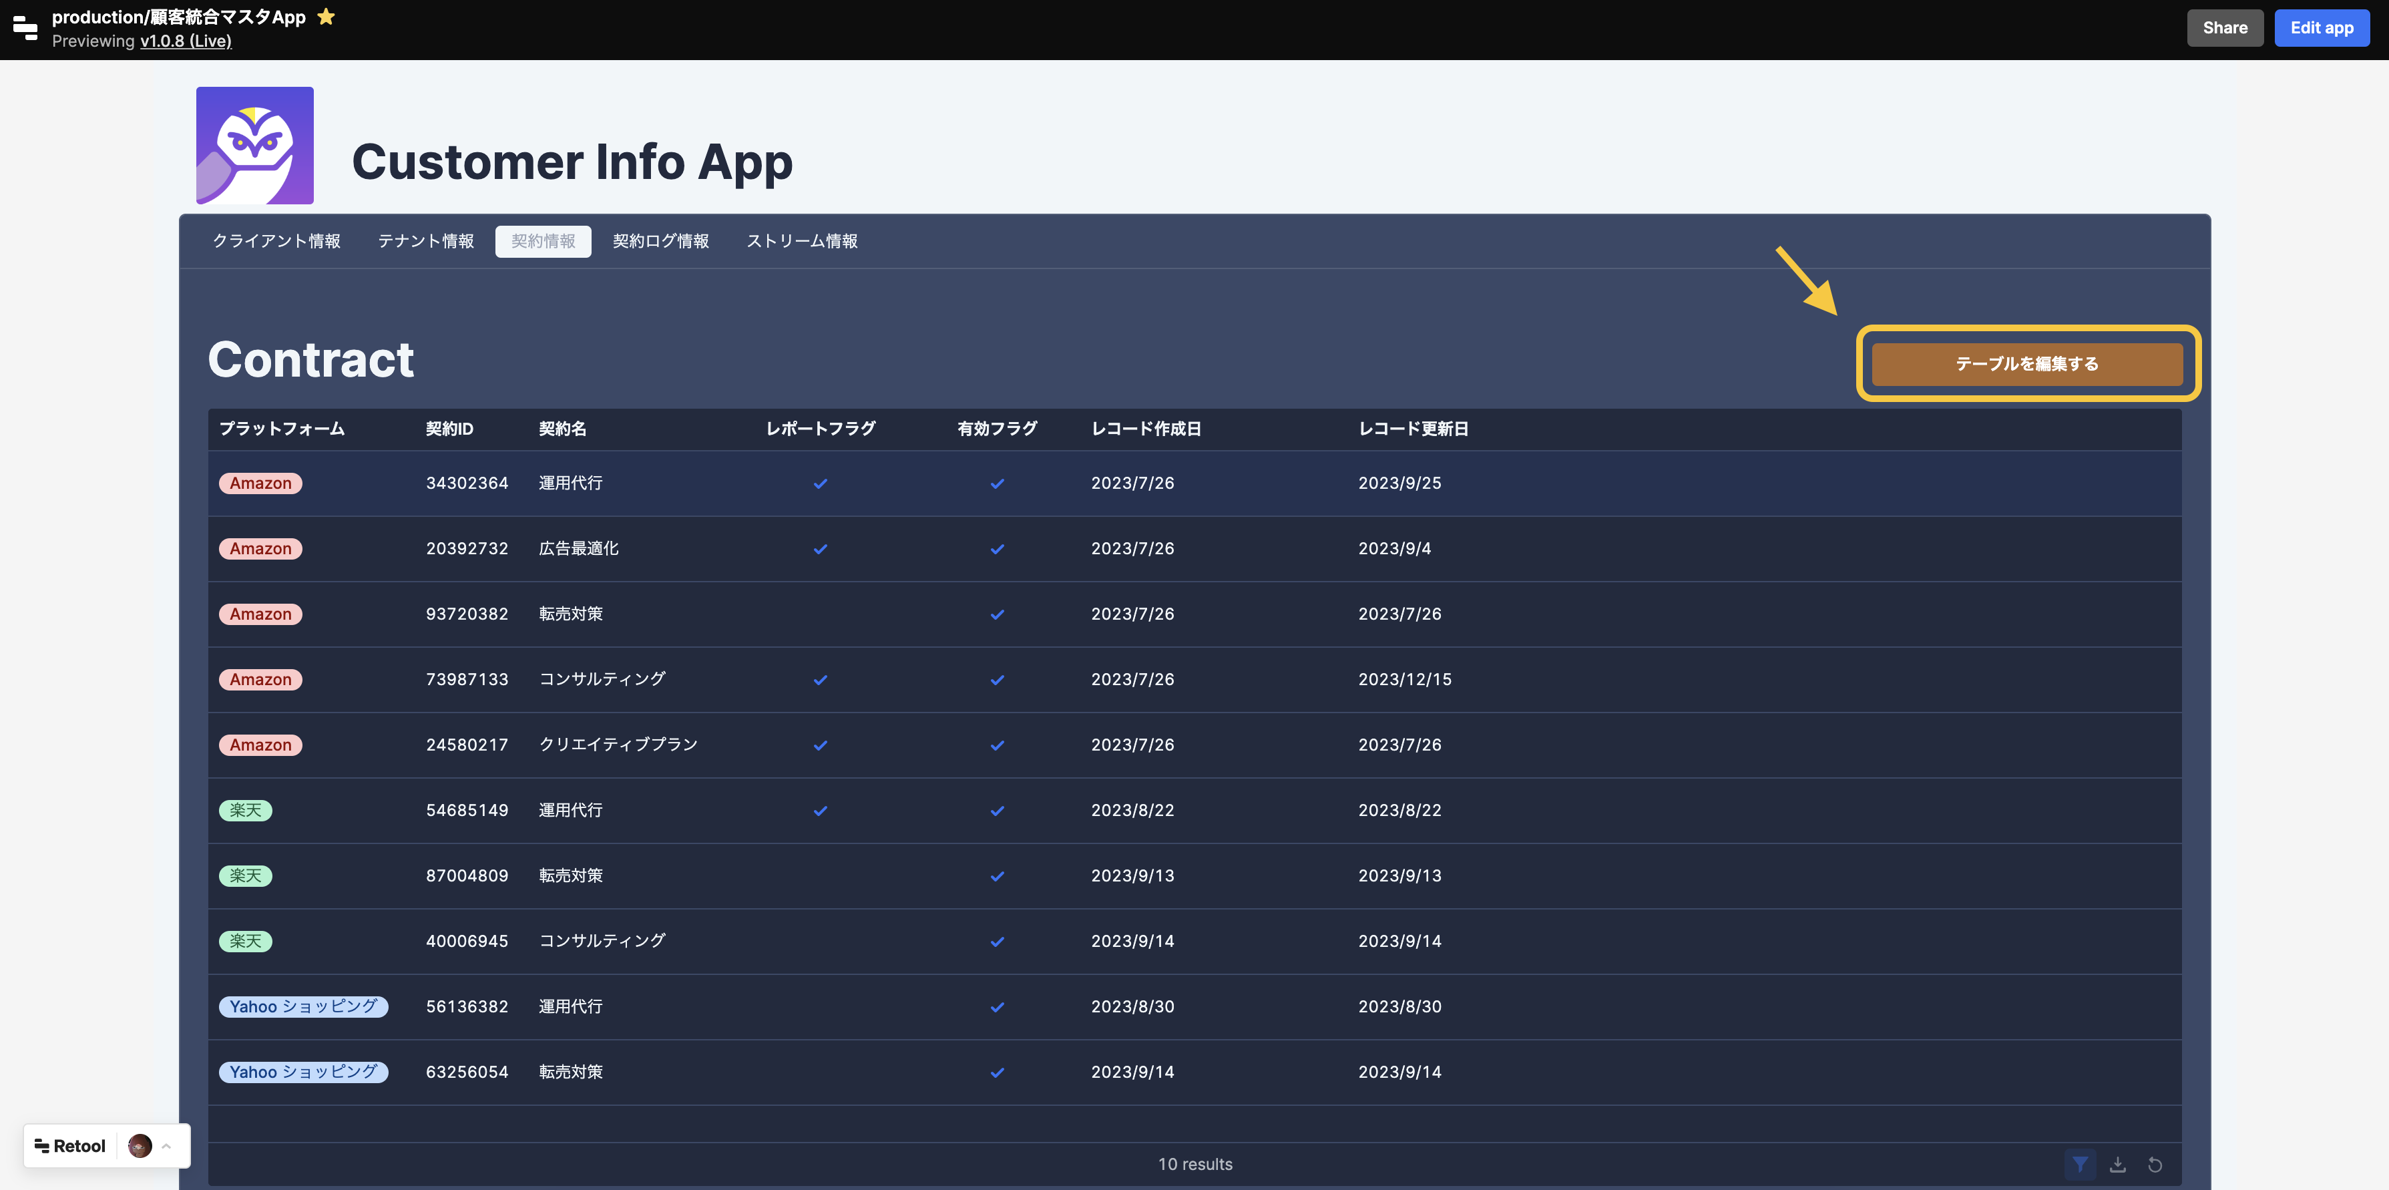Viewport: 2389px width, 1190px height.
Task: Click the download icon in table footer
Action: click(x=2117, y=1164)
